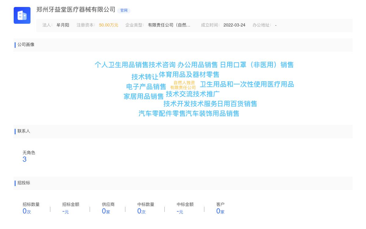Open the 官网 official website badge
Viewport: 366px width, 229px height.
click(x=124, y=11)
